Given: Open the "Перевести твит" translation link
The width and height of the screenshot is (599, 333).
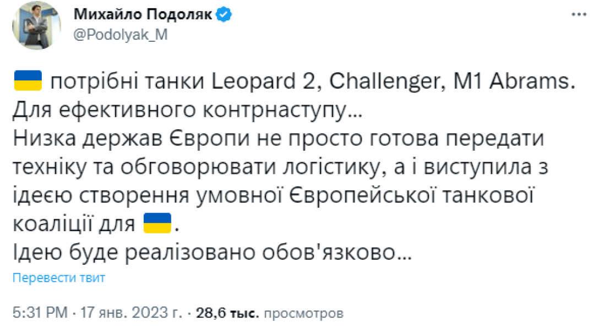Looking at the screenshot, I should pos(59,278).
